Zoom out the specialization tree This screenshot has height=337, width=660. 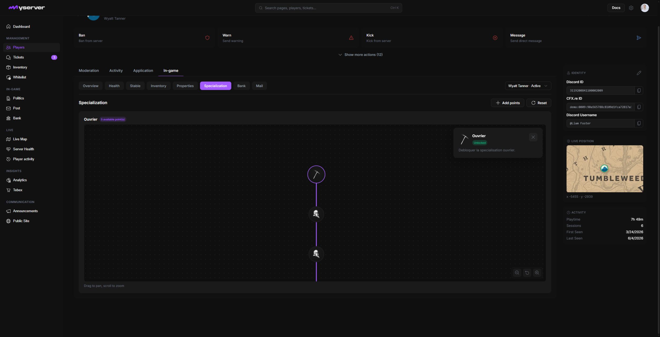[x=517, y=273]
